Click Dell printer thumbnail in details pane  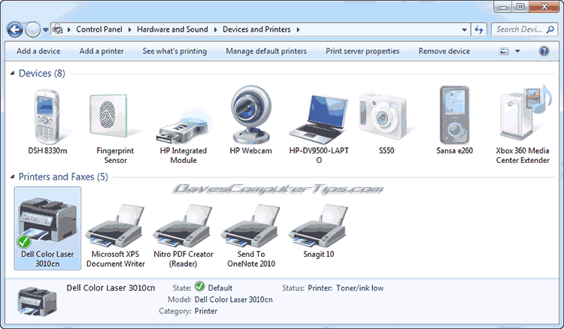(x=37, y=301)
